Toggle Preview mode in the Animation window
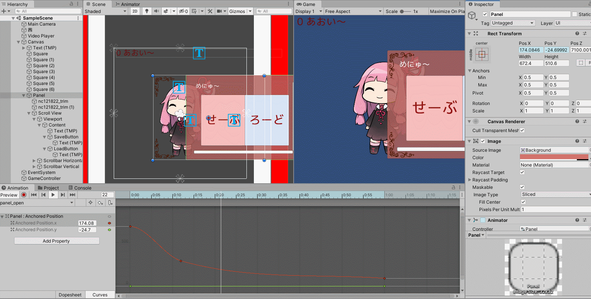 coord(9,195)
